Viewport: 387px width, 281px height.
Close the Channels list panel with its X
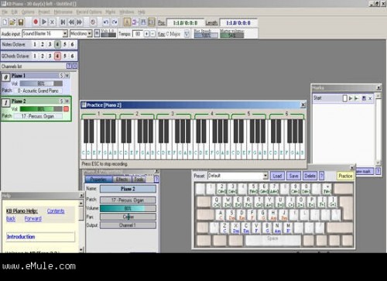coord(74,66)
